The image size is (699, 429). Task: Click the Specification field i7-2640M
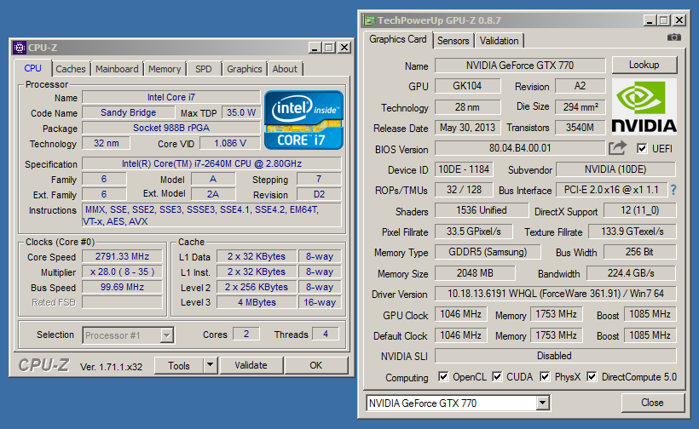(211, 163)
